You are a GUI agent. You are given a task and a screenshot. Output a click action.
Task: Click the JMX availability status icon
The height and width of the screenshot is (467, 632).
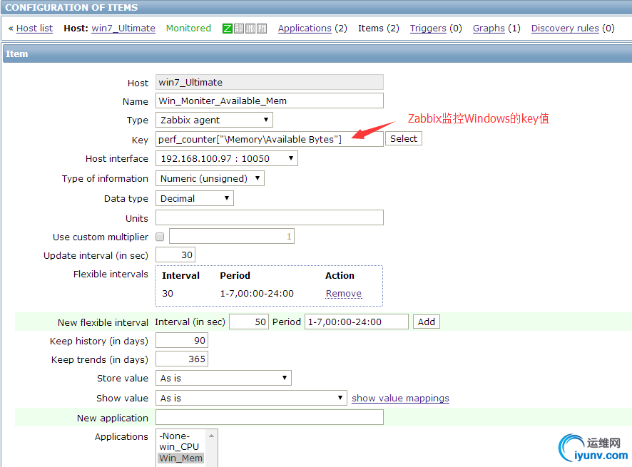pyautogui.click(x=250, y=29)
